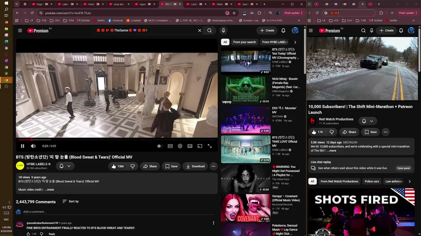Open Windows search from the taskbar
This screenshot has width=421, height=236.
[6, 10]
